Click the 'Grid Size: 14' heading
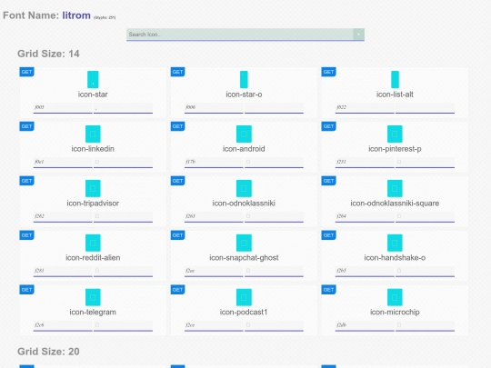 pyautogui.click(x=48, y=54)
